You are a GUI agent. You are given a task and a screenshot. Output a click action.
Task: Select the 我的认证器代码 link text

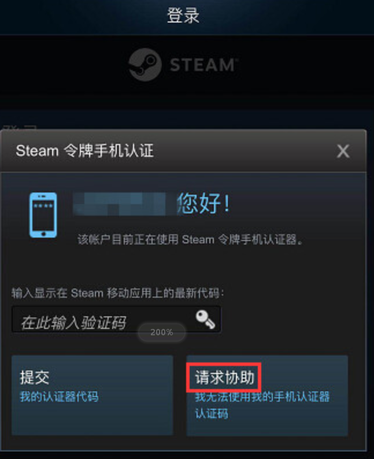(59, 397)
